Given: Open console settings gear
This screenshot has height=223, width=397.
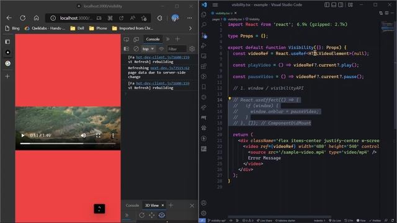Looking at the screenshot, I should [192, 49].
